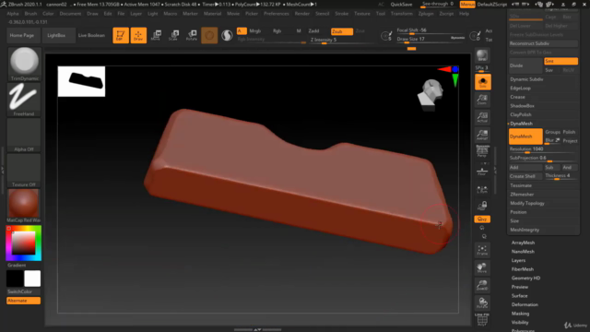This screenshot has height=332, width=590.
Task: Click the viewport Rotate navigation icon
Action: click(x=482, y=303)
